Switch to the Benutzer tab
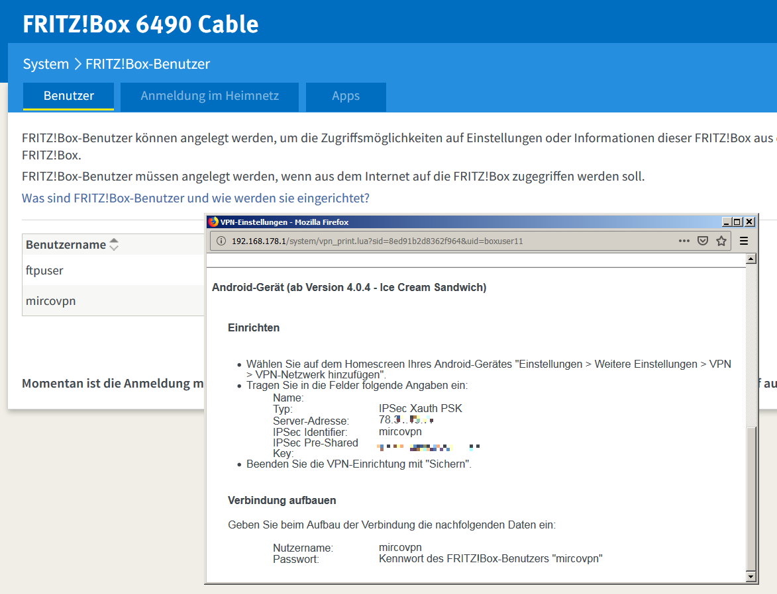This screenshot has width=777, height=594. coord(69,96)
